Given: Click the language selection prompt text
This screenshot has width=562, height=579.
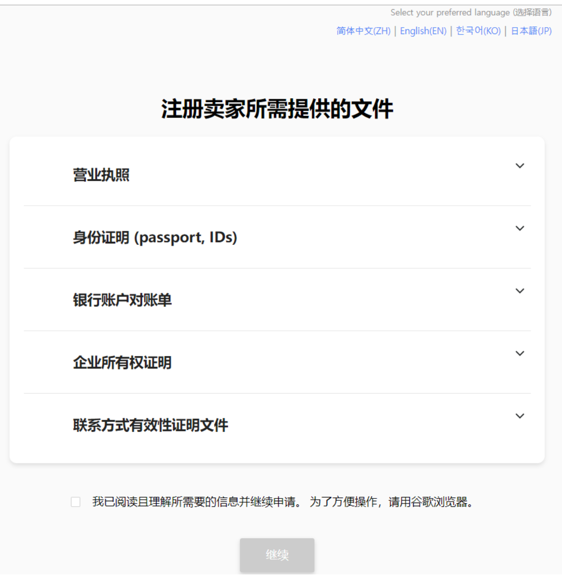Looking at the screenshot, I should pos(471,12).
